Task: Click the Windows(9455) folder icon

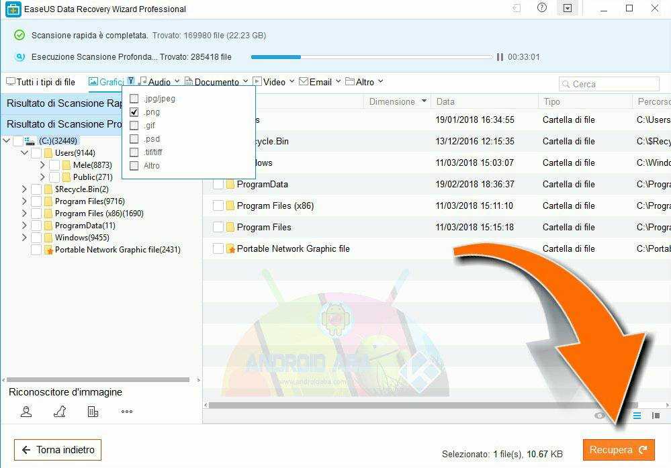Action: pyautogui.click(x=48, y=238)
